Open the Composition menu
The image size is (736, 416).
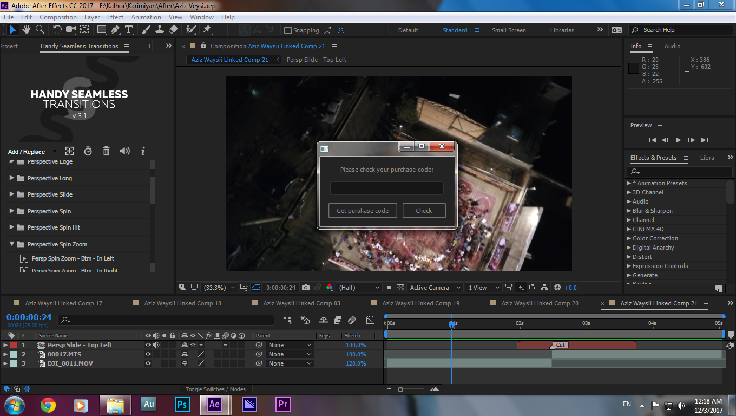click(x=58, y=17)
